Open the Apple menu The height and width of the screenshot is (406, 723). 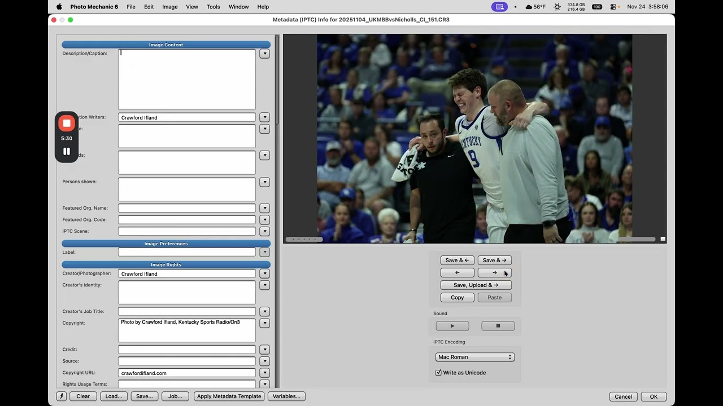(x=59, y=7)
